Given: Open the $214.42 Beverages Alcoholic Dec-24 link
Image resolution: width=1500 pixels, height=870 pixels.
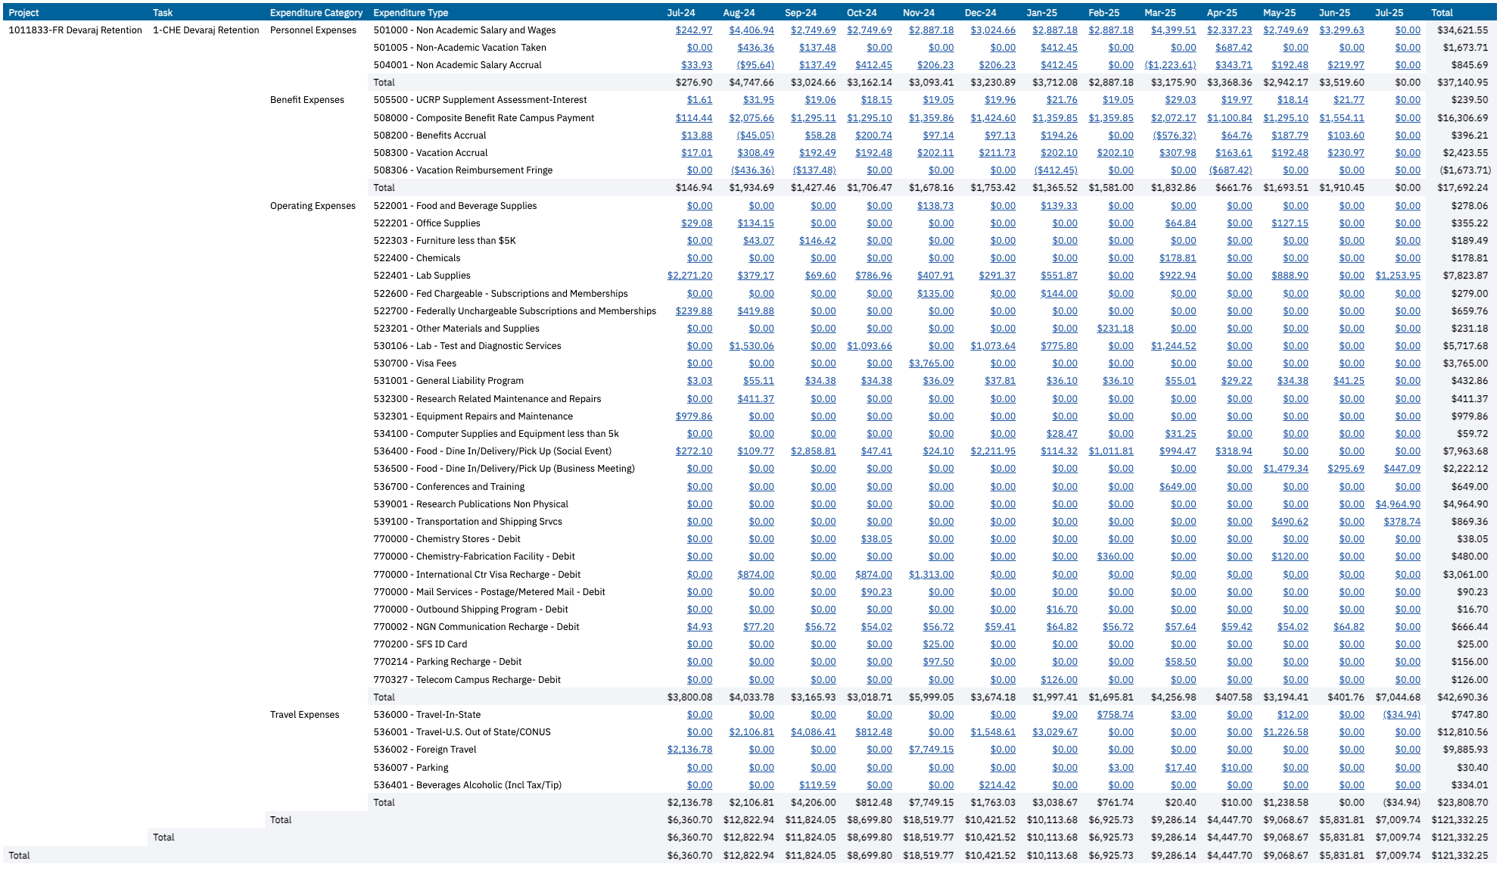Looking at the screenshot, I should (x=997, y=785).
